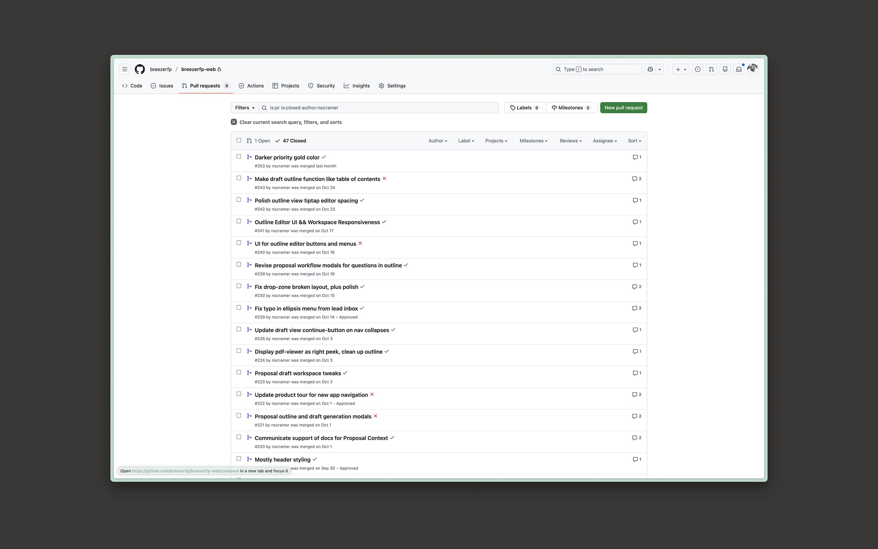Image resolution: width=878 pixels, height=549 pixels.
Task: Check the select-all pull requests checkbox
Action: coord(239,140)
